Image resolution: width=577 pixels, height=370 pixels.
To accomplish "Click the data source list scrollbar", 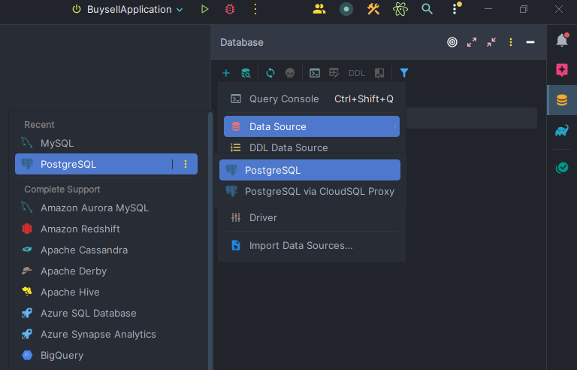I will point(210,241).
